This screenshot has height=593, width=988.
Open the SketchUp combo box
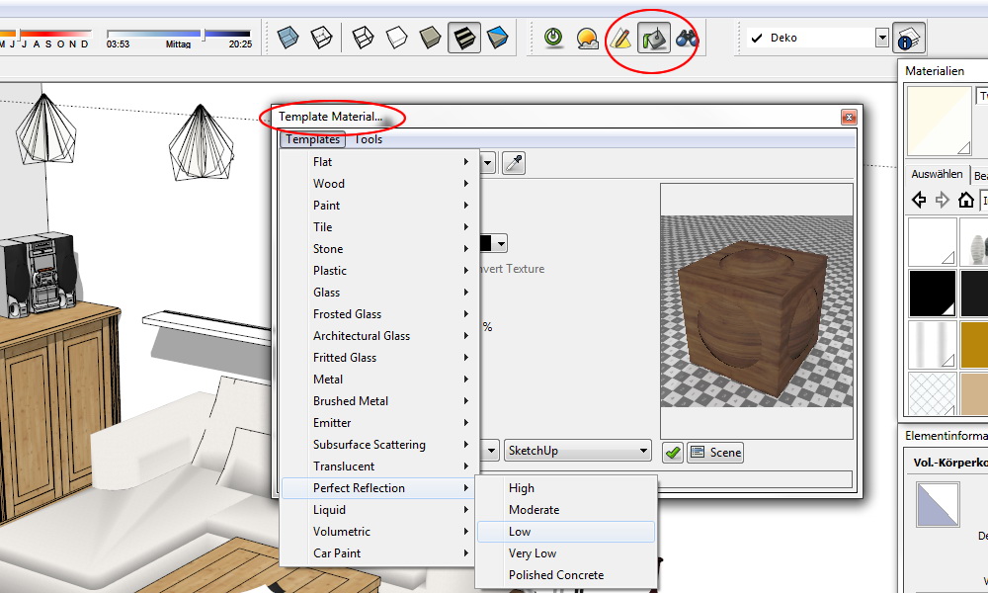coord(577,451)
